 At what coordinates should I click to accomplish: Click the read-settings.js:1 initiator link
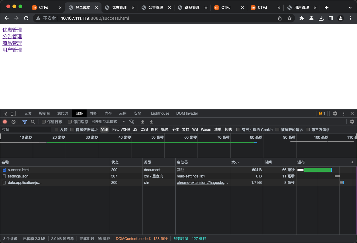(x=191, y=176)
